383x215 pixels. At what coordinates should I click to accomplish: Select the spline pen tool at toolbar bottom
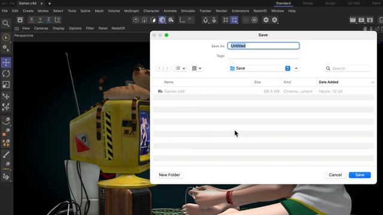6,177
